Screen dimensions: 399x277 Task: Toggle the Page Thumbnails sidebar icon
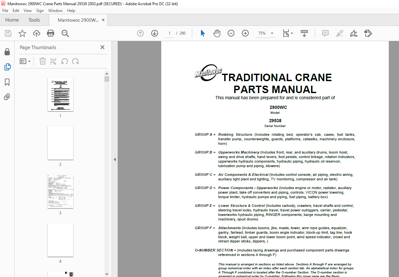pyautogui.click(x=7, y=67)
